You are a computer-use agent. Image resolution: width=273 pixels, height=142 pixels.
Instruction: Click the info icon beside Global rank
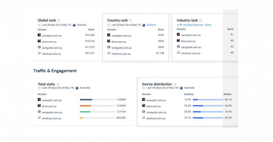pyautogui.click(x=59, y=20)
